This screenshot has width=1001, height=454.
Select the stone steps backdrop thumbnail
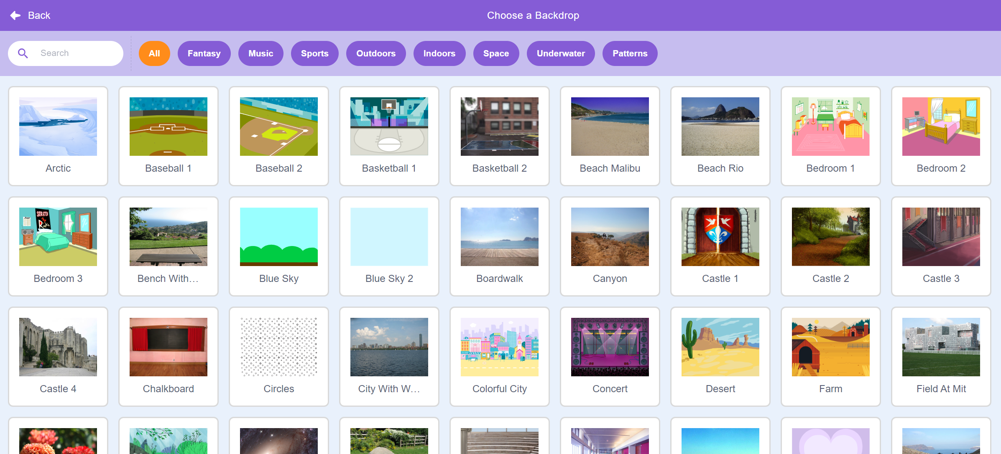[500, 440]
